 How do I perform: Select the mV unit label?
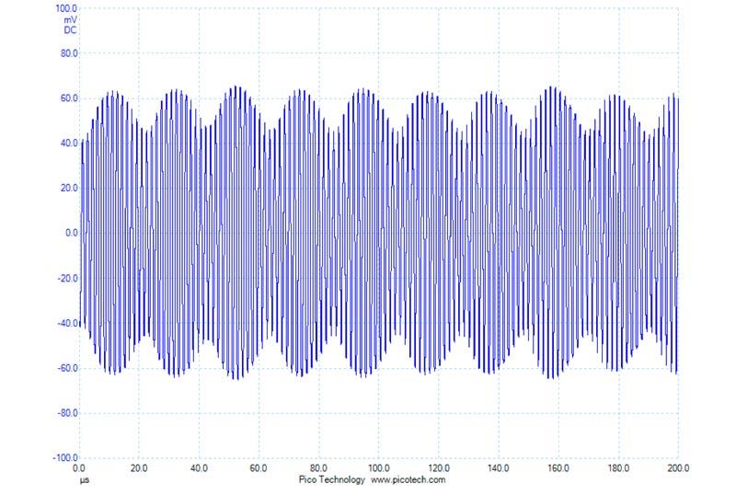(71, 20)
